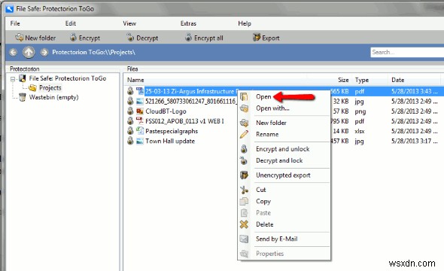
Task: Click the Cut scissors icon in context menu
Action: point(244,190)
